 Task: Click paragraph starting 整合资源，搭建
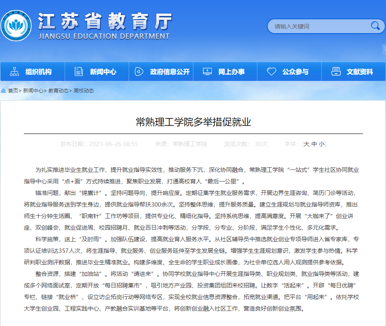[191, 291]
